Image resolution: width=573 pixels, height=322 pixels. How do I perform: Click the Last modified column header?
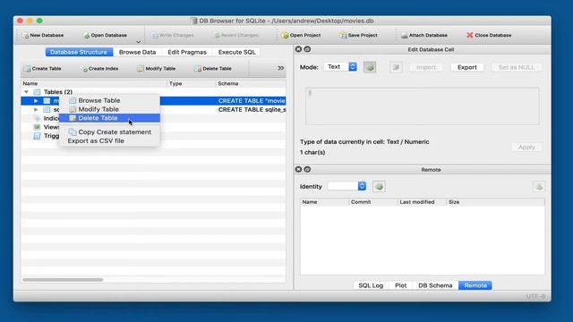(422, 202)
